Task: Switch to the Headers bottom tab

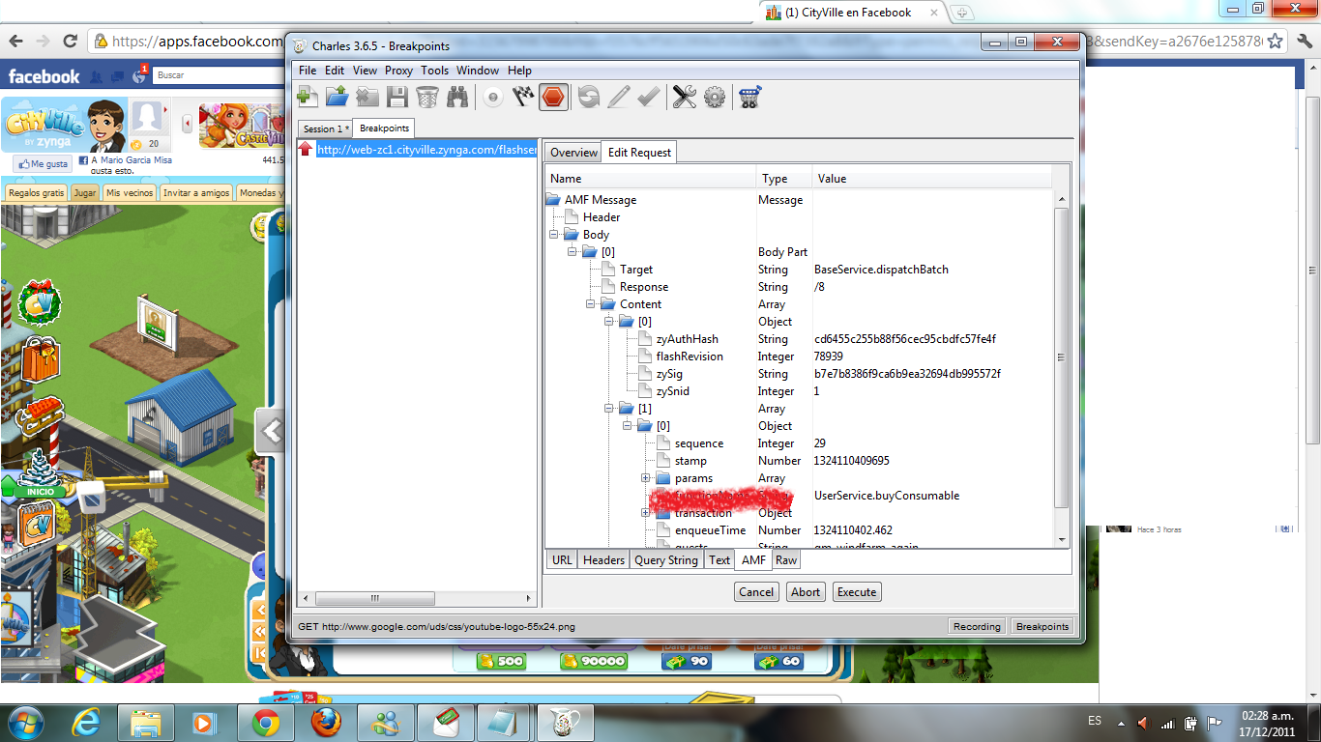Action: pos(603,560)
